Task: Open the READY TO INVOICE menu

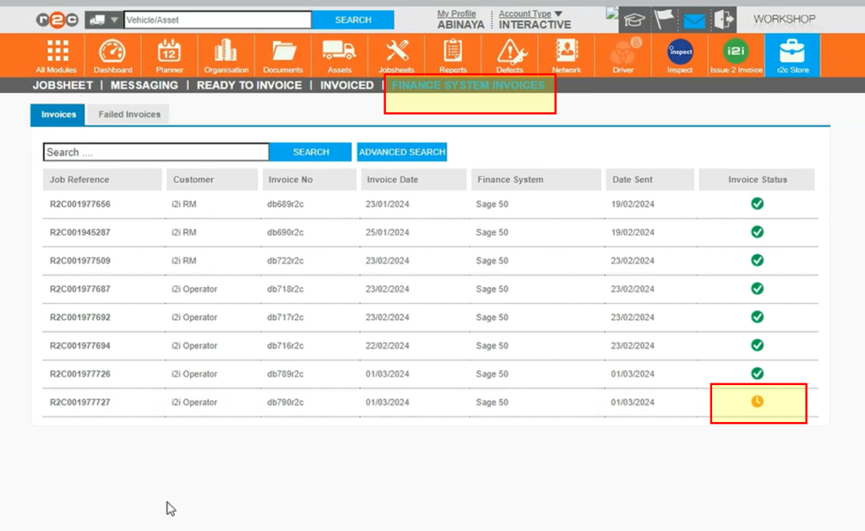Action: (248, 84)
